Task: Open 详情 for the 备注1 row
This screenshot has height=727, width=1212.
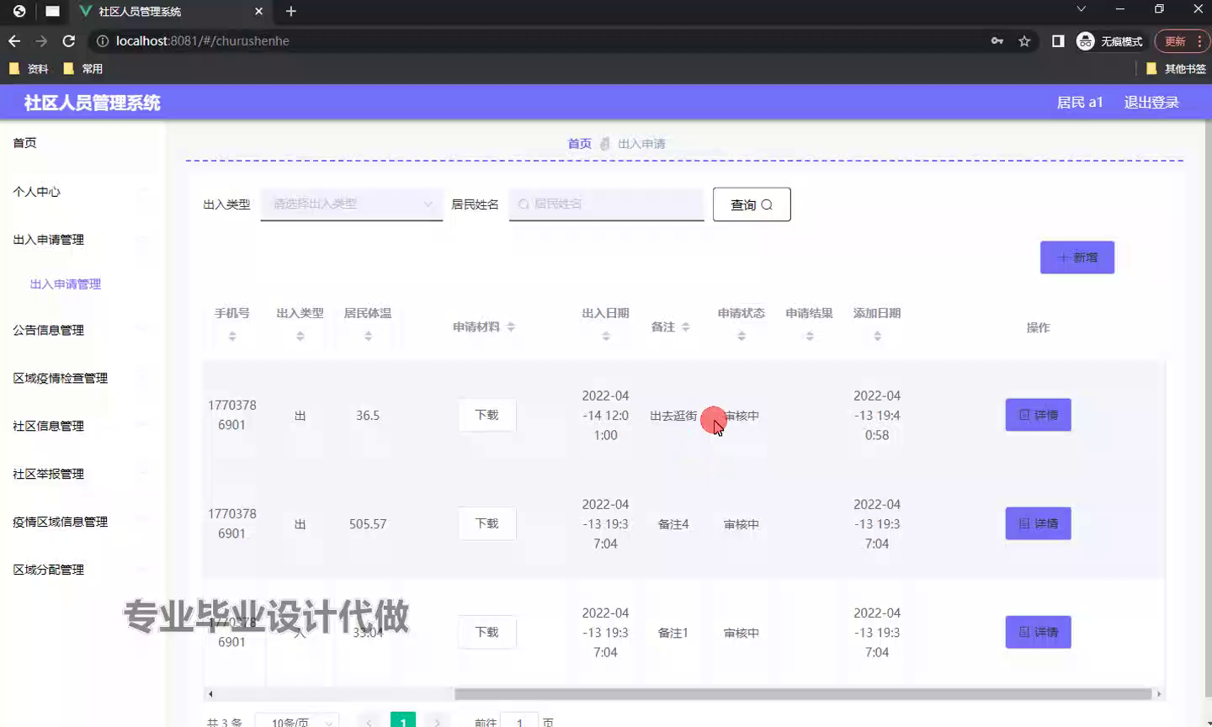Action: point(1038,632)
